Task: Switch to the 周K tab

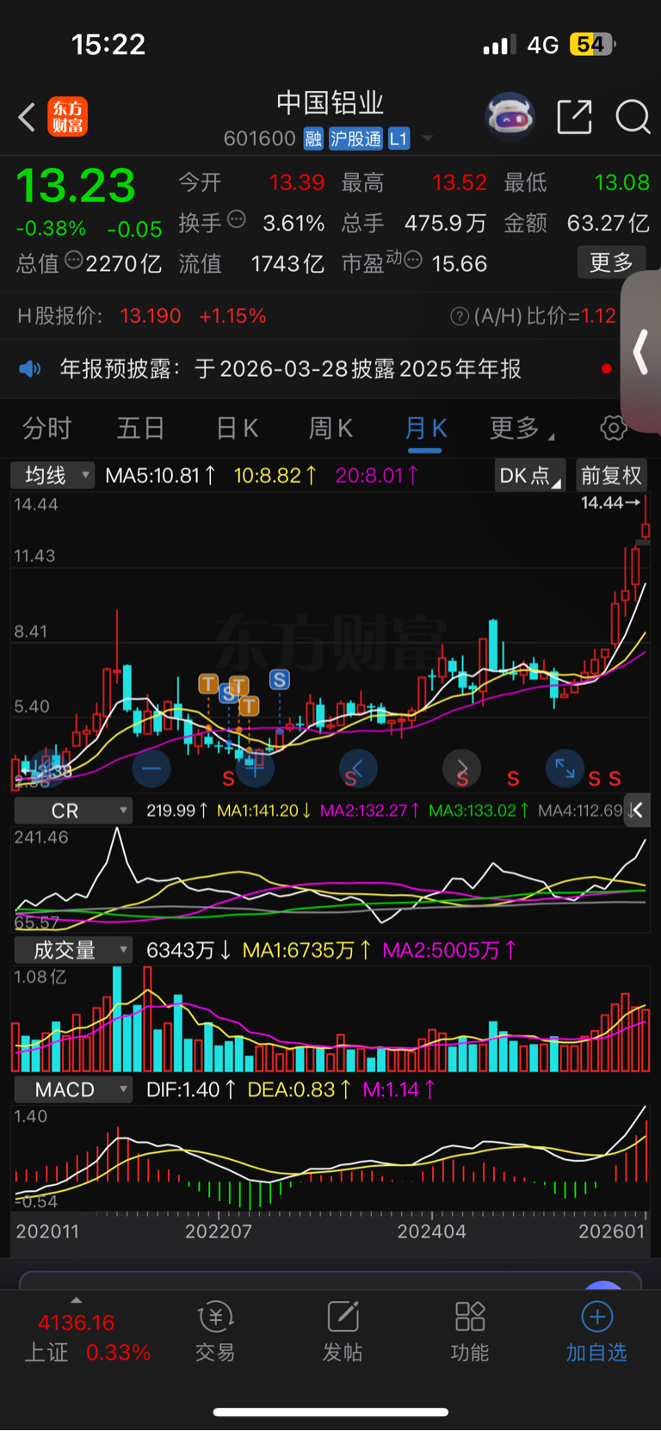Action: 330,428
